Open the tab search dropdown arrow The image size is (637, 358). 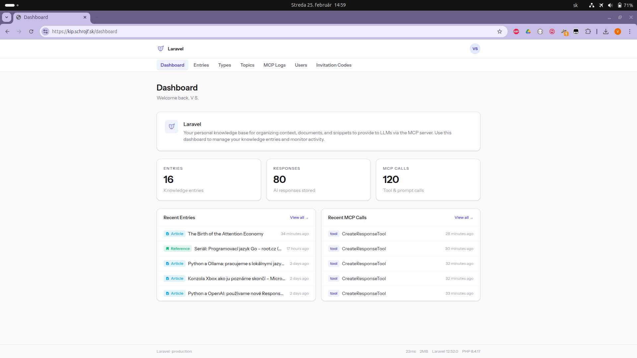pos(7,17)
